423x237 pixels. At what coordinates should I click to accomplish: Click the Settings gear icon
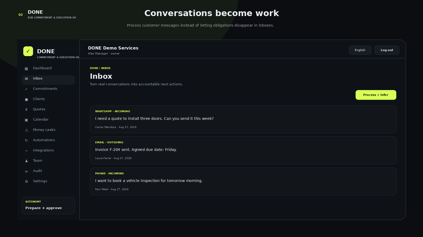[26, 181]
